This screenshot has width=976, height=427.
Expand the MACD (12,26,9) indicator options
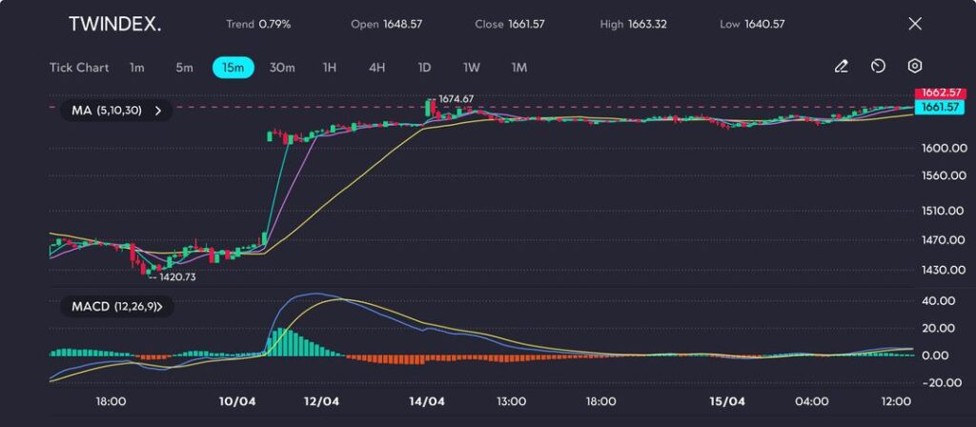(x=116, y=307)
